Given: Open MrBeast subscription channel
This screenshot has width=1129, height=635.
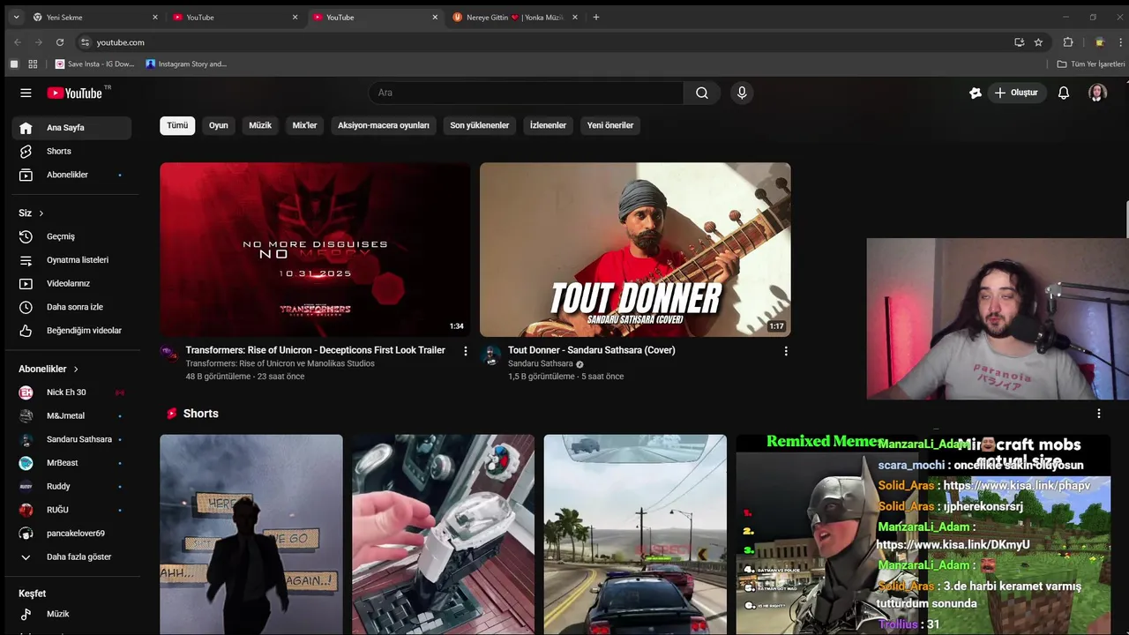Looking at the screenshot, I should pyautogui.click(x=72, y=463).
